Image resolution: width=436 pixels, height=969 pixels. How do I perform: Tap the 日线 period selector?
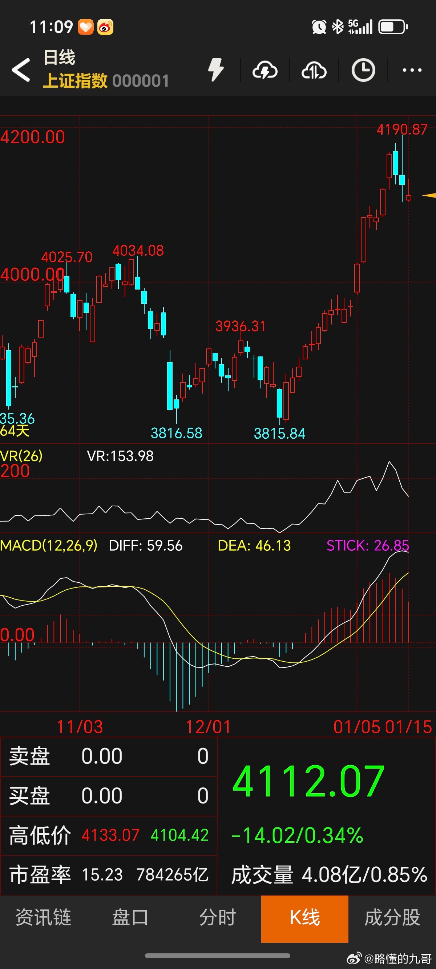coord(59,57)
